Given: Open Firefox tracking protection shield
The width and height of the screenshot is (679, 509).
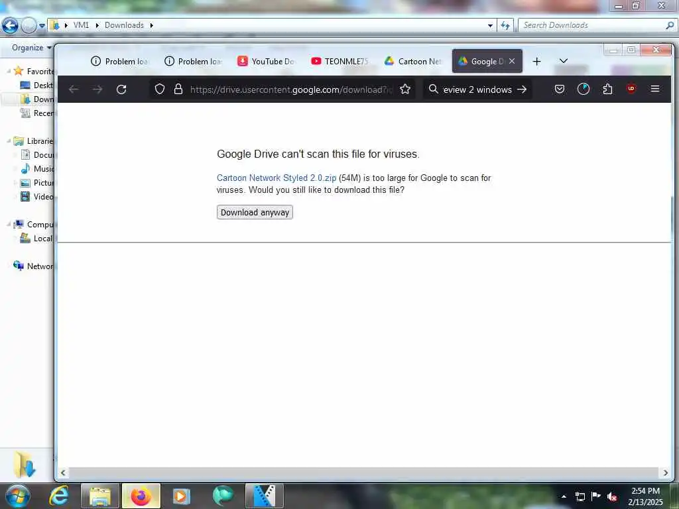Looking at the screenshot, I should pyautogui.click(x=160, y=89).
